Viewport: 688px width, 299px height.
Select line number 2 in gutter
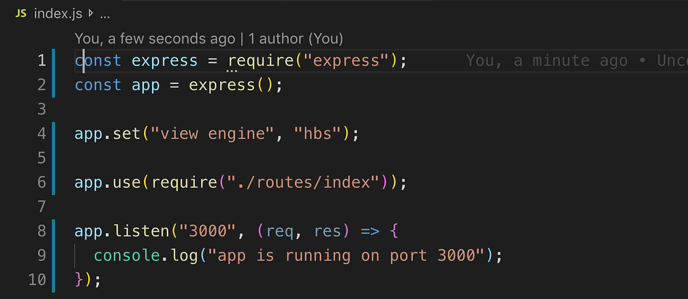tap(41, 85)
